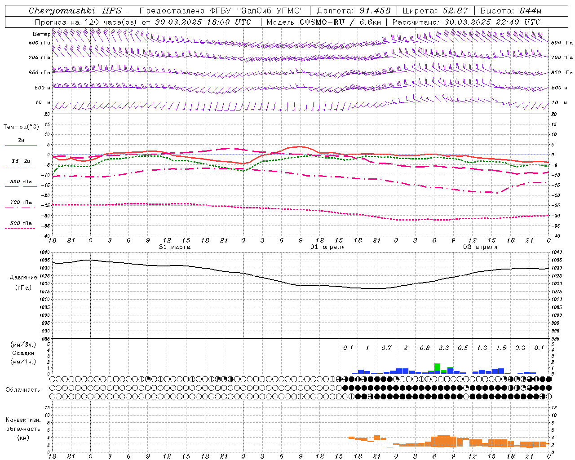The image size is (575, 460).
Task: Click the provider text ФГБУ "ЗапСиб УГМС"
Action: coord(257,11)
